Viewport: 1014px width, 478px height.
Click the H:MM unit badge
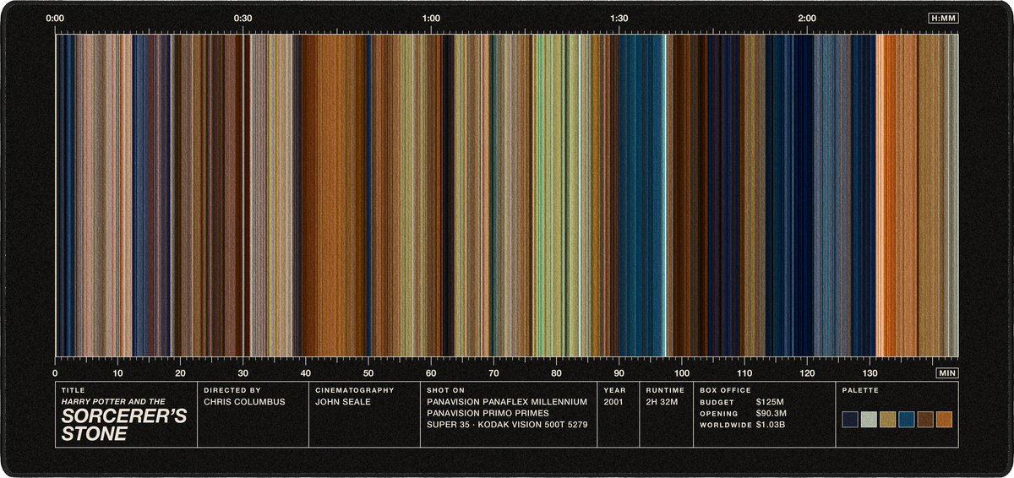[x=943, y=18]
